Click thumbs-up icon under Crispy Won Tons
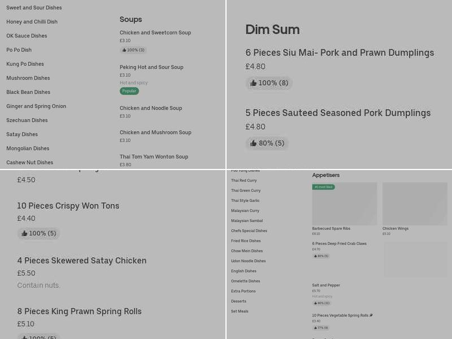Viewport: 452px width, 339px height. pyautogui.click(x=24, y=233)
